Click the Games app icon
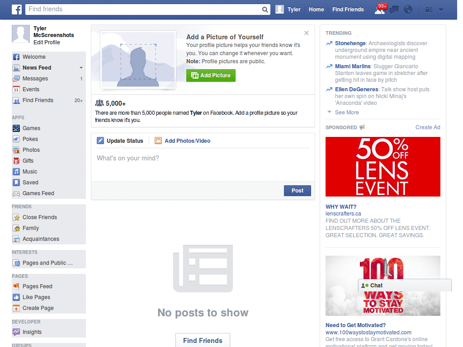 tap(16, 128)
